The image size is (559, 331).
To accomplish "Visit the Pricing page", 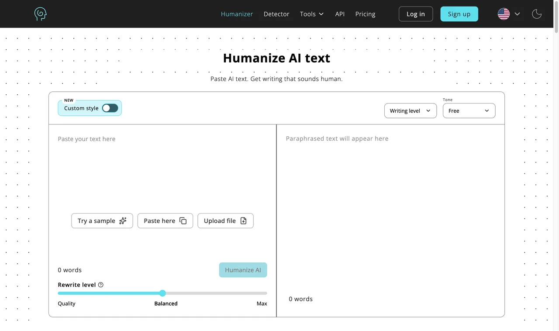I will 365,14.
